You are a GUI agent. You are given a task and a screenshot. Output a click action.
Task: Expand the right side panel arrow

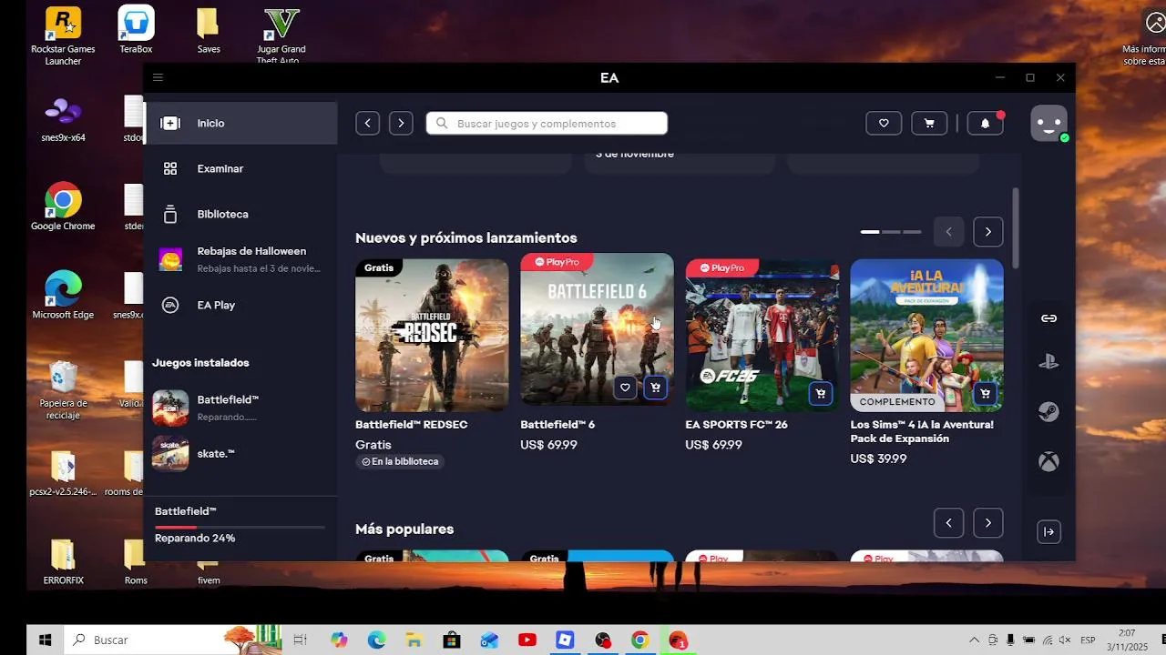tap(1049, 532)
